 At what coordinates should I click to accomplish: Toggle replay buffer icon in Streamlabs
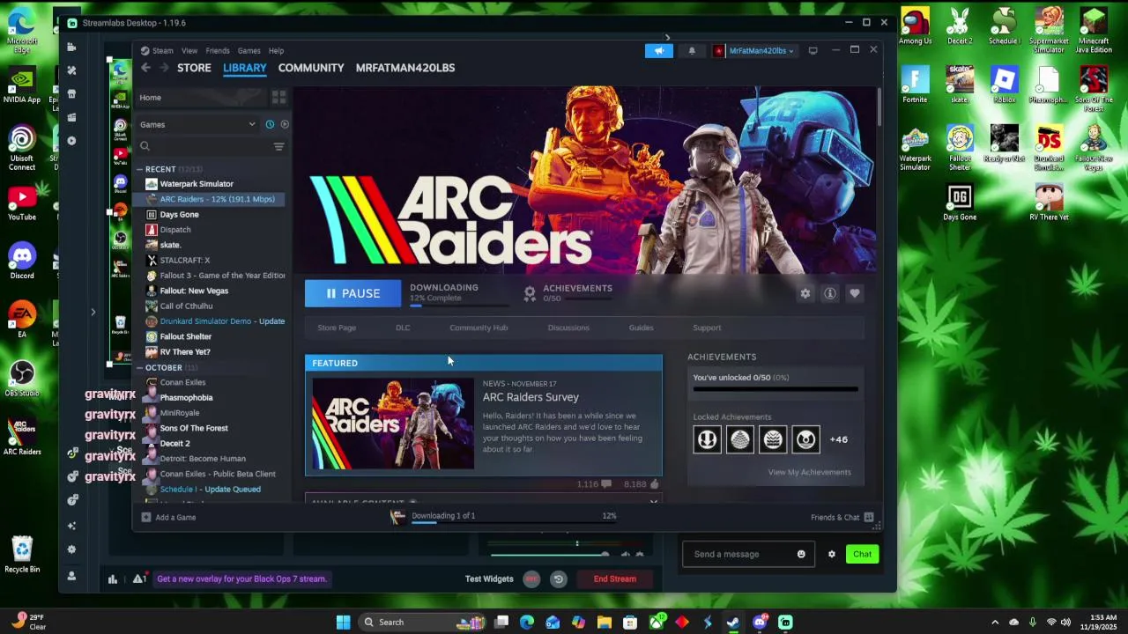[558, 579]
